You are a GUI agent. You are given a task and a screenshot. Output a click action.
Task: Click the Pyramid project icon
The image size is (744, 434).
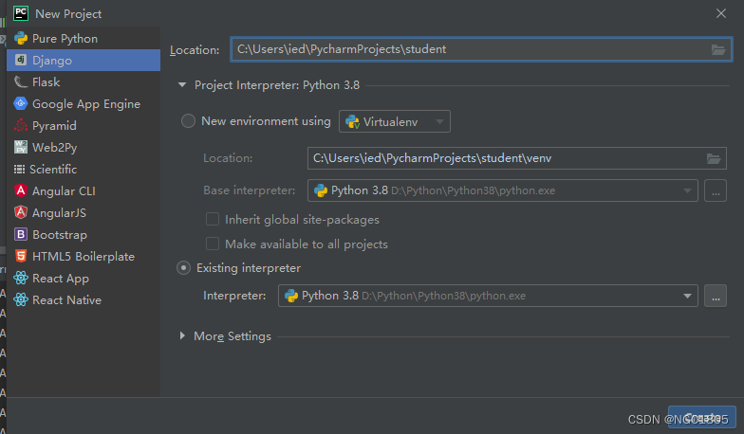21,125
